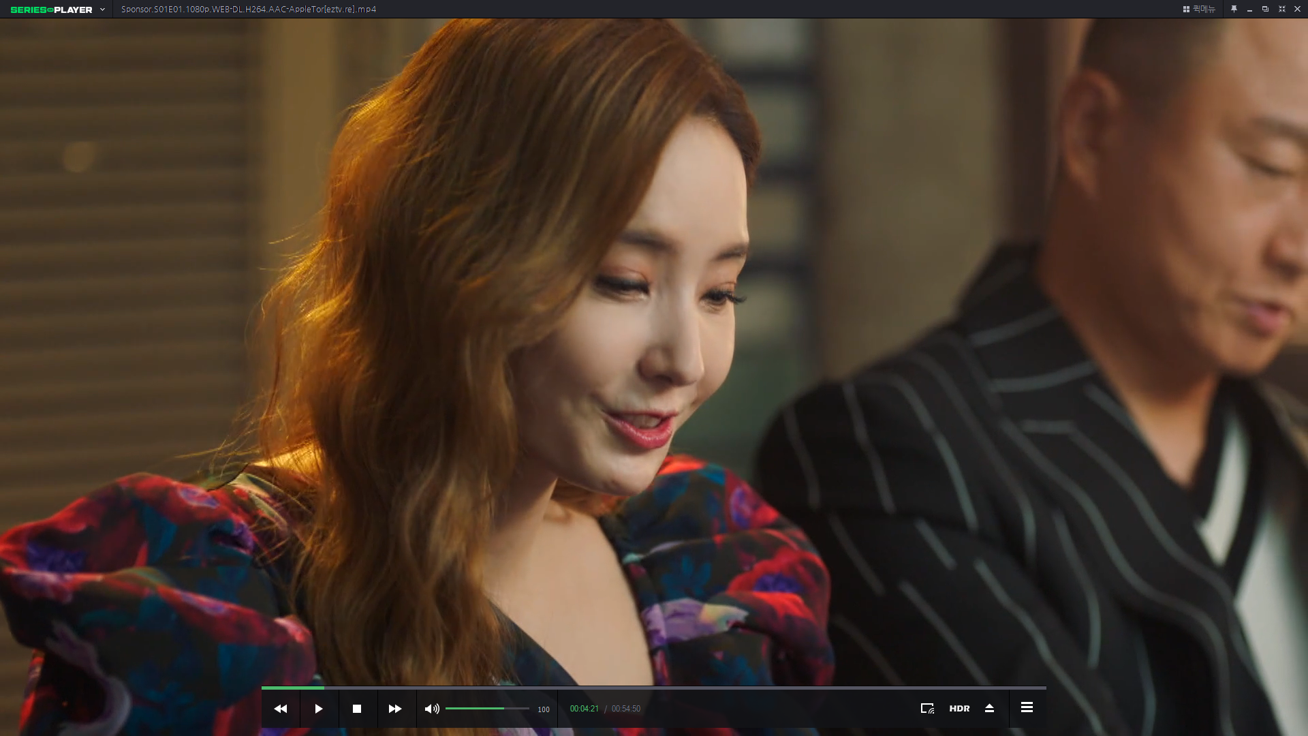The image size is (1308, 736).
Task: Mute audio via the speaker icon
Action: (432, 709)
